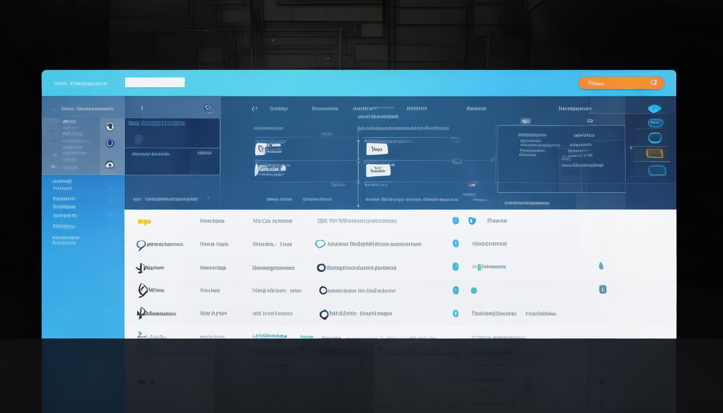Toggle the bottom blue outlined pill on the right
This screenshot has height=413, width=723.
coord(657,171)
